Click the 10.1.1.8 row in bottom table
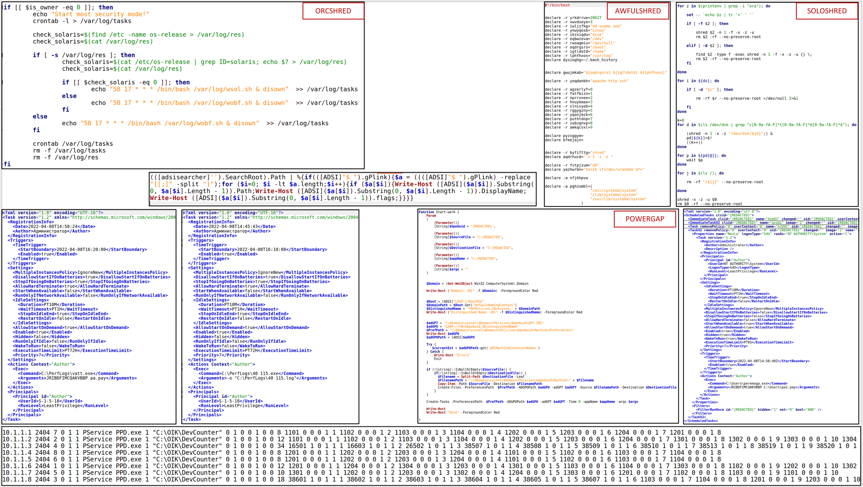 click(362, 480)
